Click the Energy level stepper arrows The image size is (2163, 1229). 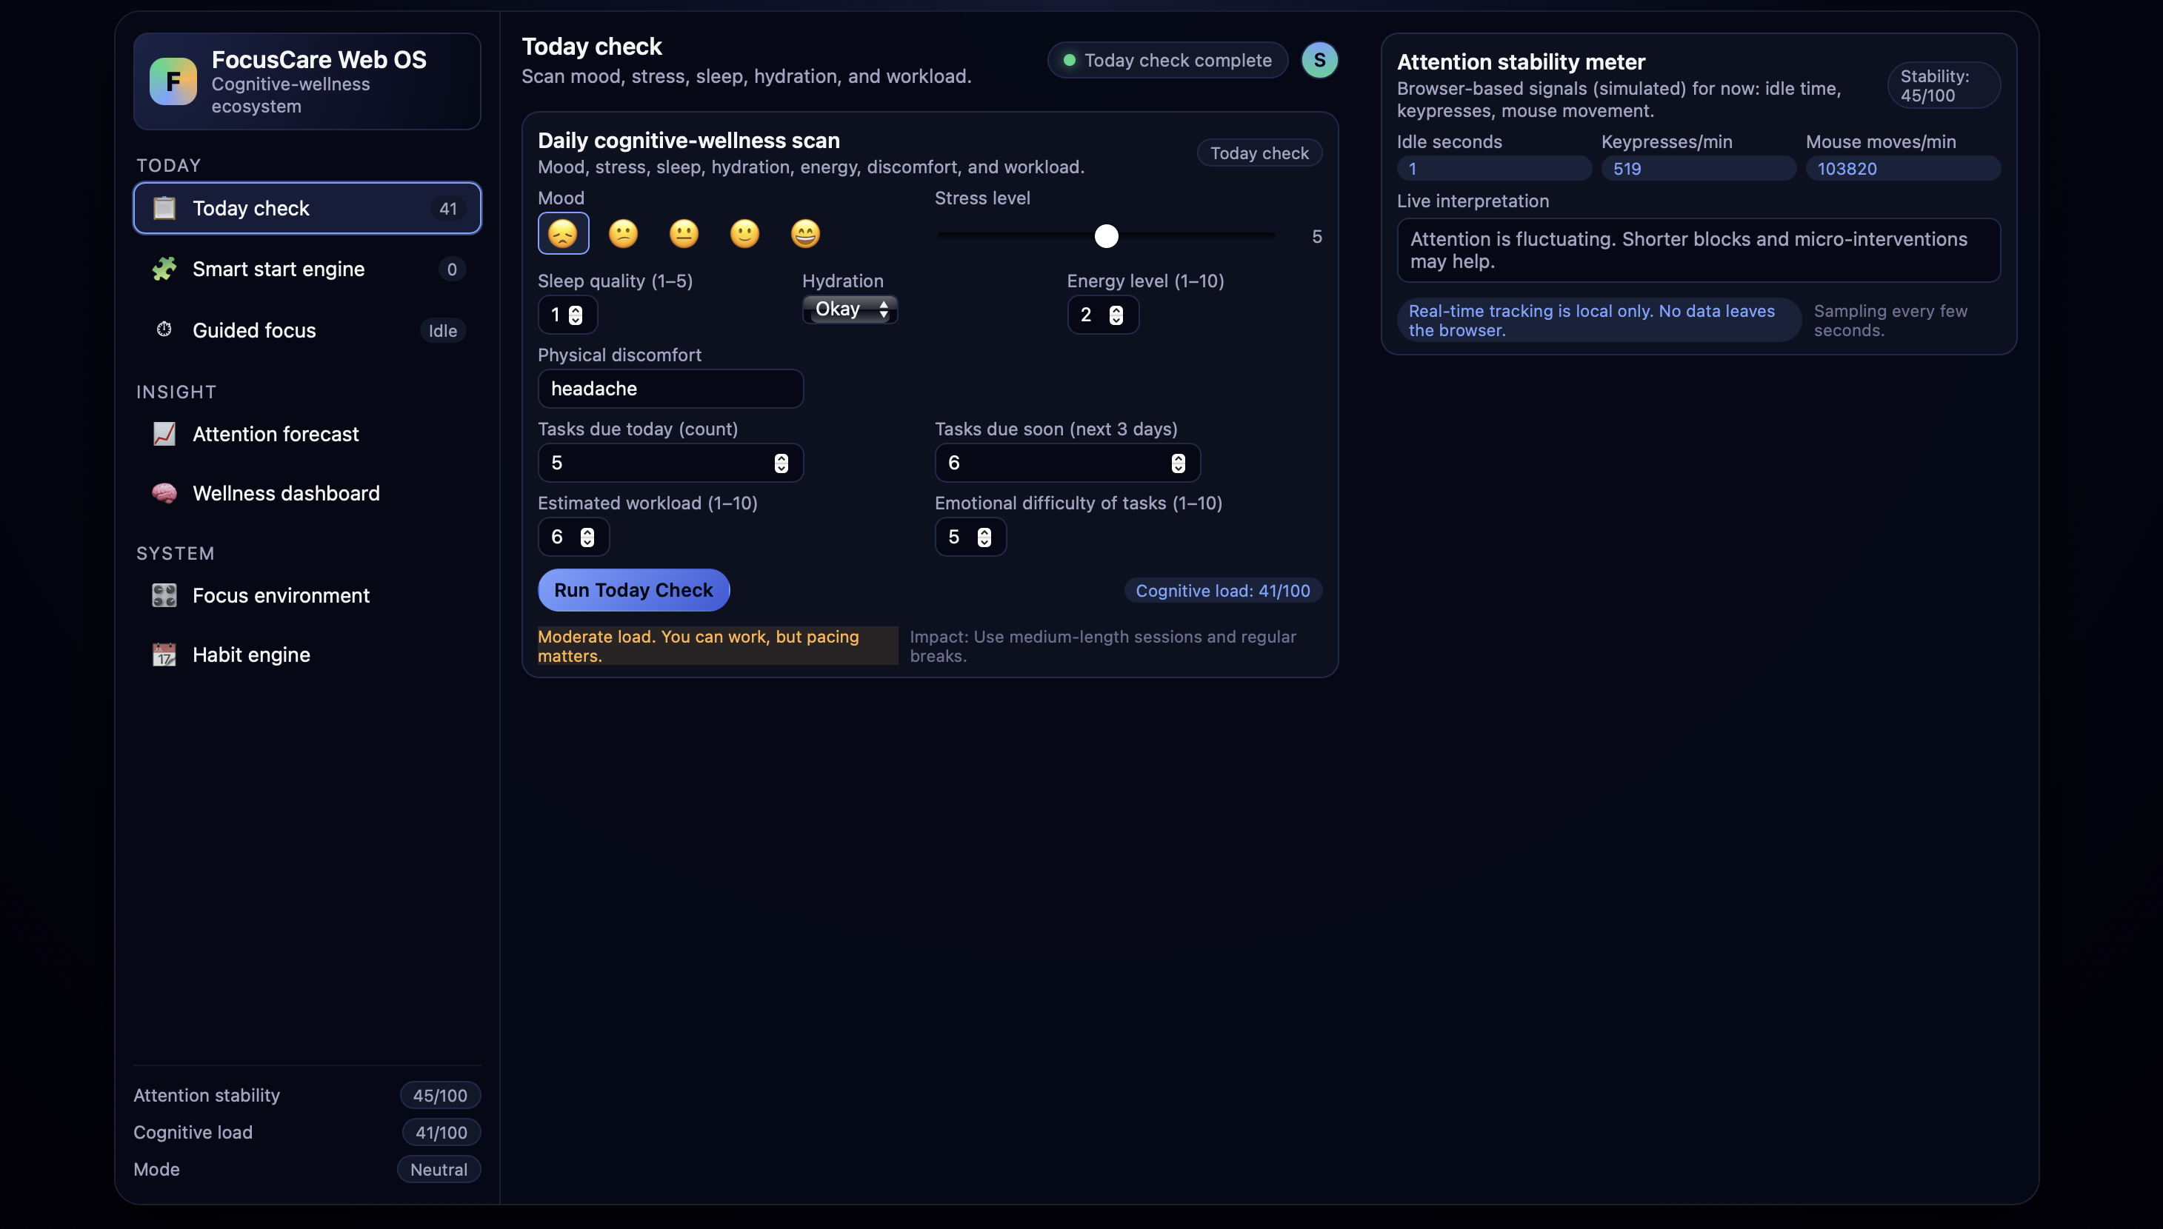point(1116,315)
